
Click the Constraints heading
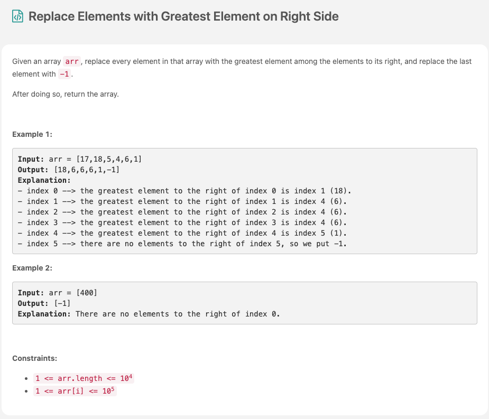pos(34,358)
